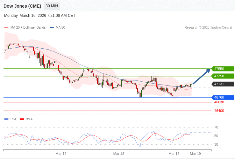Click the RSI 30 level label
The width and height of the screenshot is (235, 159).
tap(216, 144)
